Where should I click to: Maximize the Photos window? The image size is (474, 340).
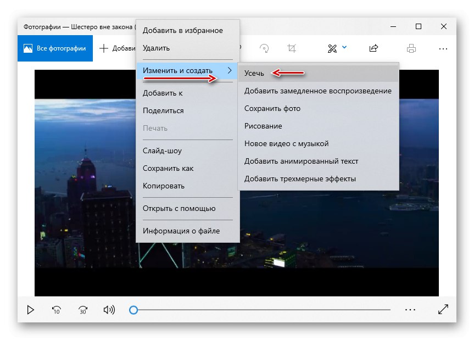coord(419,26)
